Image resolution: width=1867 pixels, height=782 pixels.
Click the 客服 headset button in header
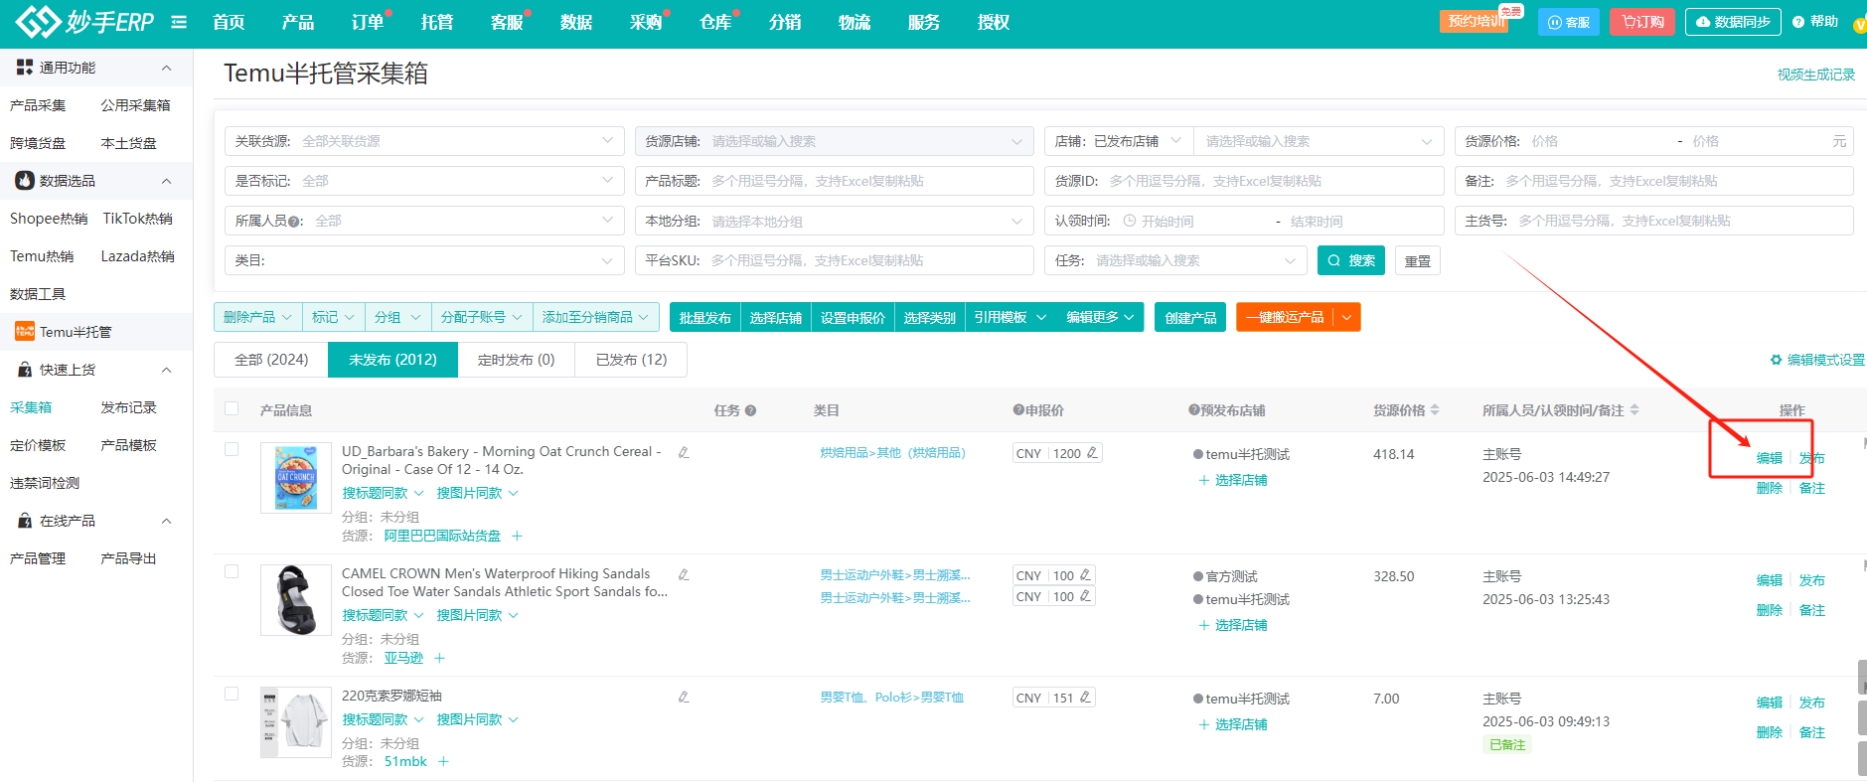pyautogui.click(x=1569, y=22)
